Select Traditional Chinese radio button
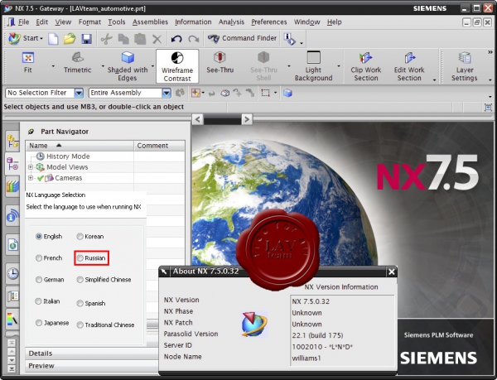The width and height of the screenshot is (497, 380). tap(80, 325)
